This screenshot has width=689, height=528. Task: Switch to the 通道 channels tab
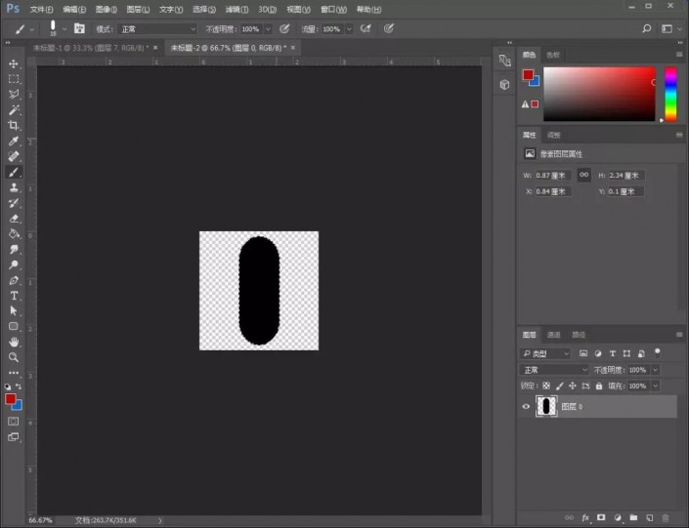553,335
